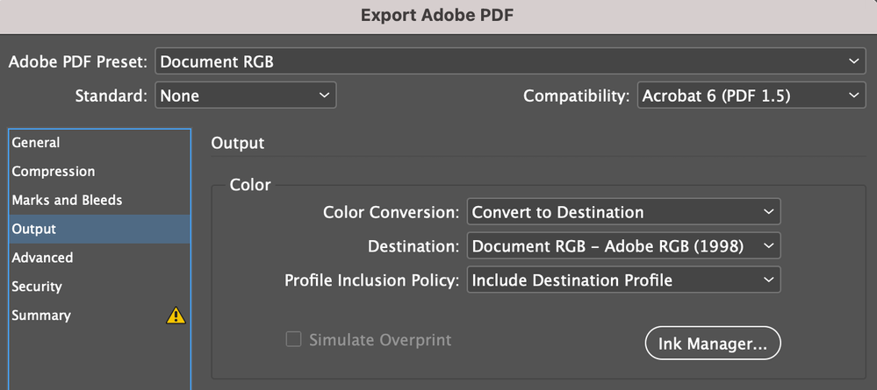877x390 pixels.
Task: Switch to the Compression section
Action: (x=54, y=172)
